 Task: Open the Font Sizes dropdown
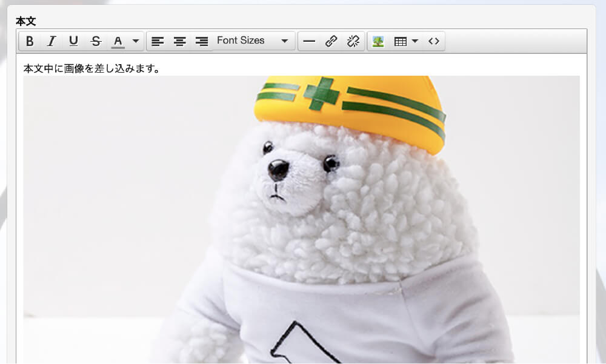pos(253,41)
